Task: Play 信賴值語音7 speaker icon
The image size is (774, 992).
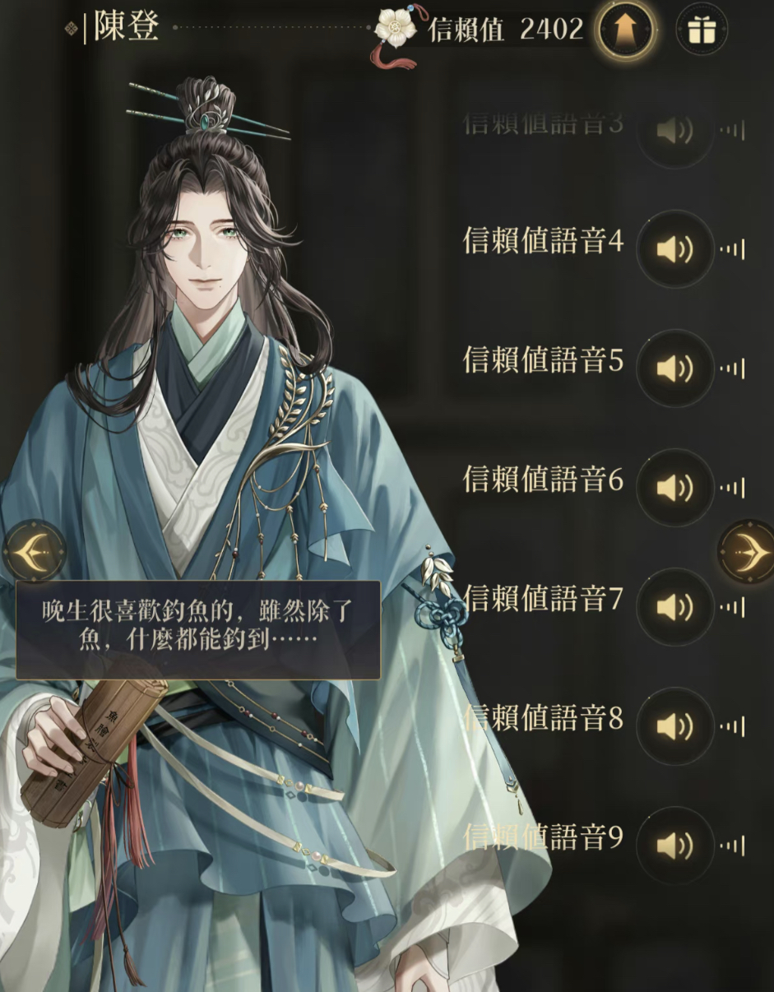Action: point(675,607)
